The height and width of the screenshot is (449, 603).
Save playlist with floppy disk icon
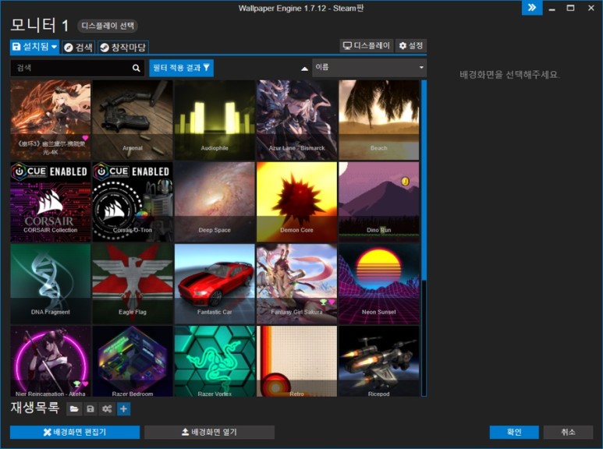[90, 409]
